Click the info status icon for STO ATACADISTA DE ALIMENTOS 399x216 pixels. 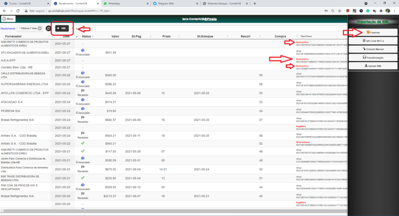pyautogui.click(x=83, y=50)
